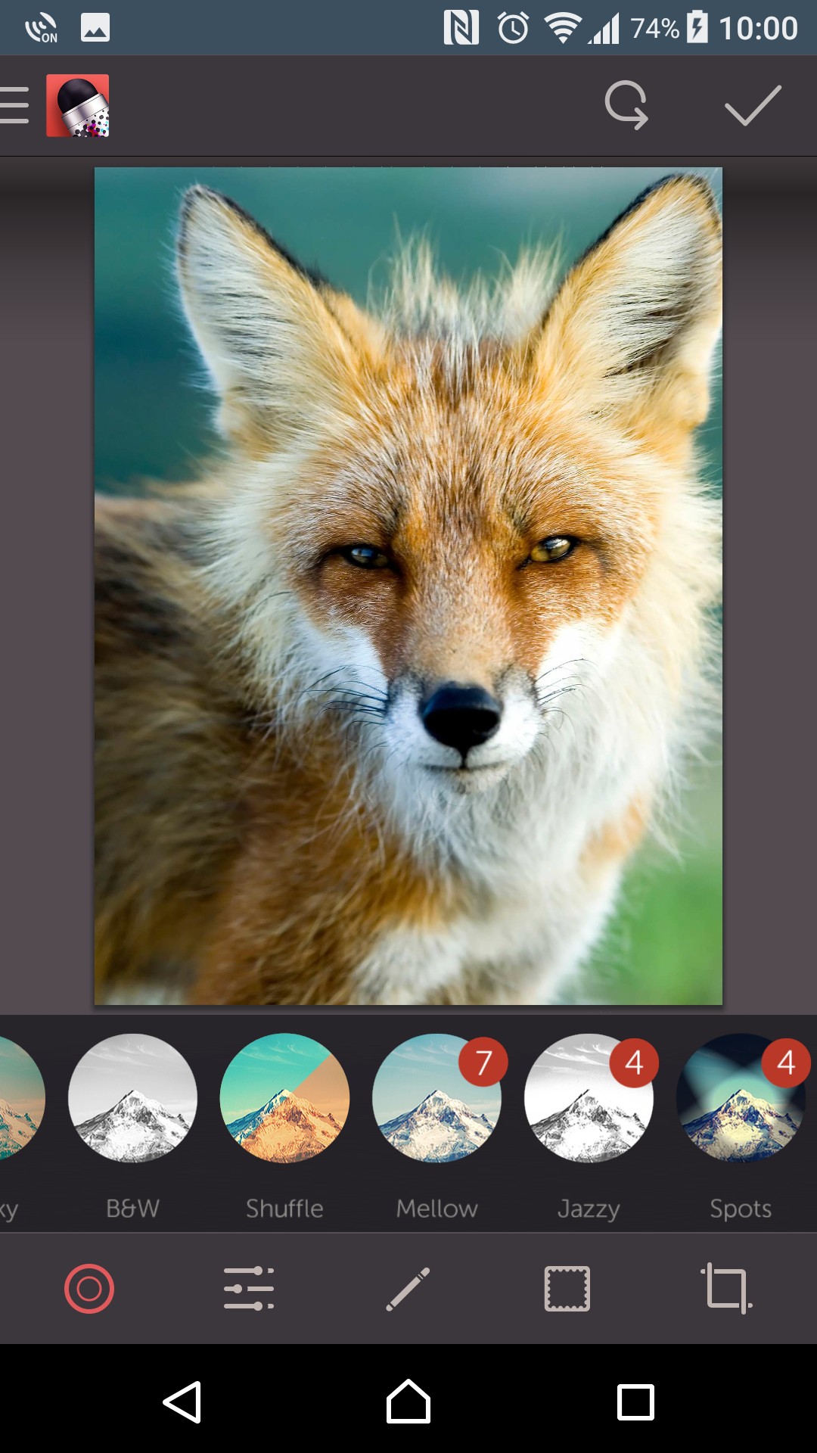The height and width of the screenshot is (1453, 817).
Task: Choose the Jazzy filter pack
Action: coord(589,1097)
